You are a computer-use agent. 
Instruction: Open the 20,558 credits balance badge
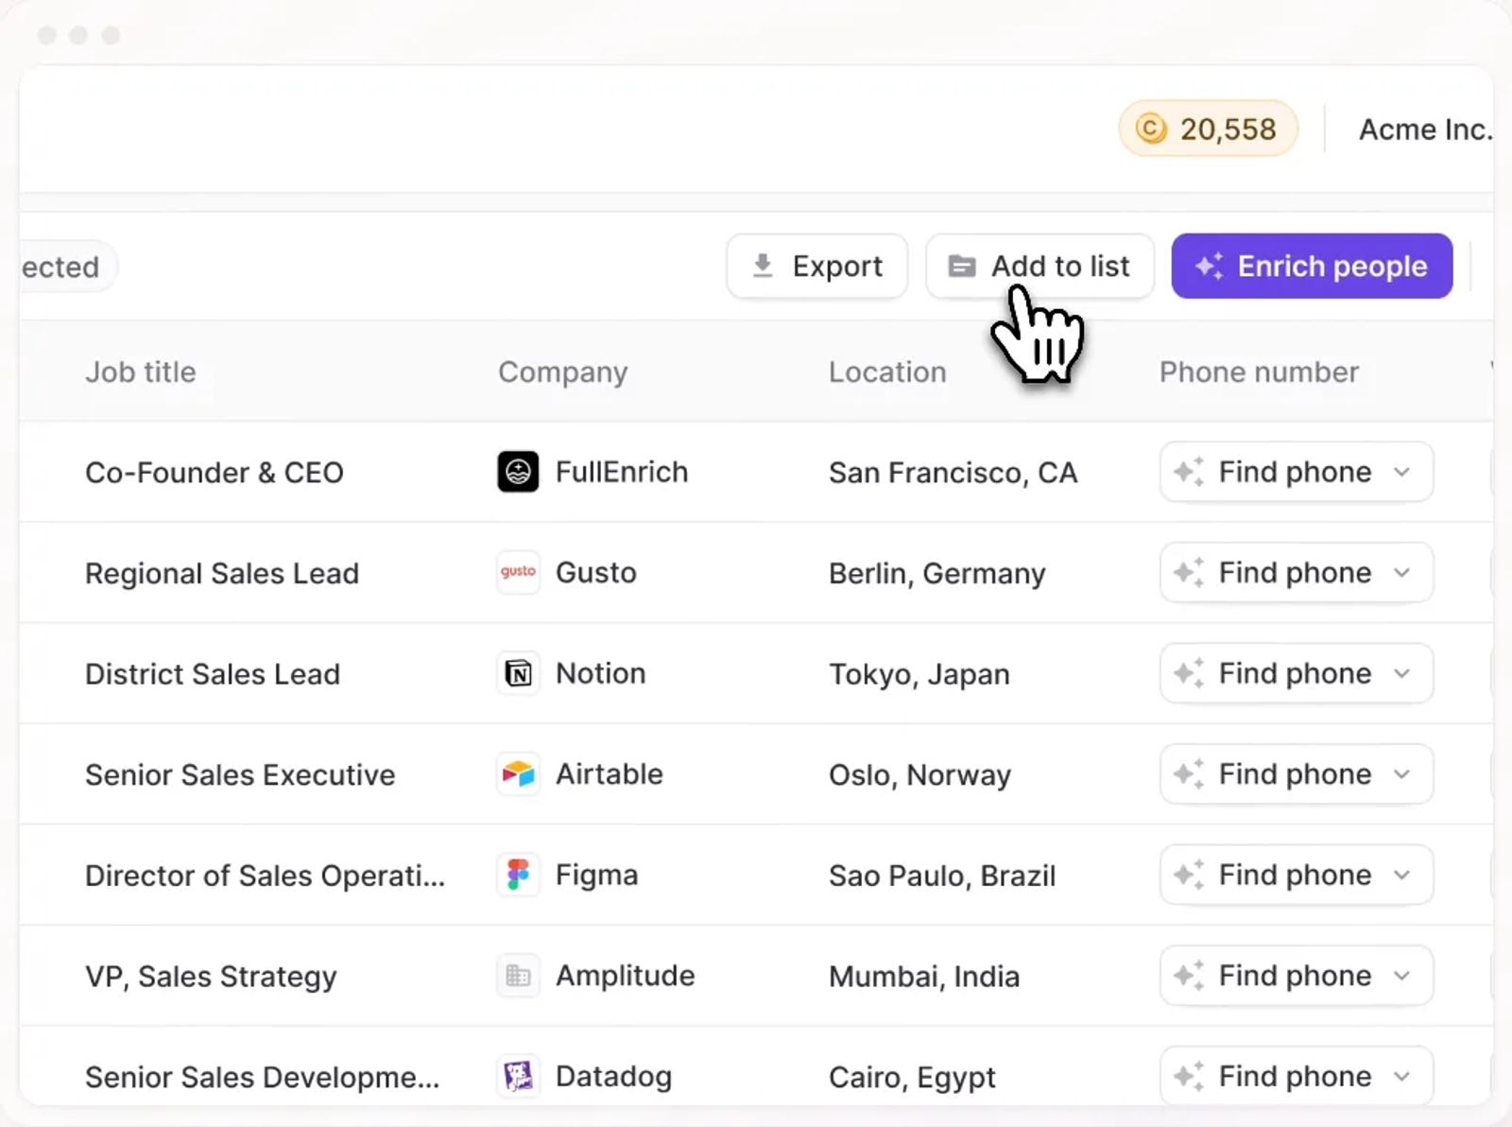pyautogui.click(x=1208, y=128)
